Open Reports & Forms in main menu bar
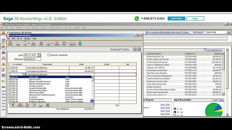 [56, 28]
